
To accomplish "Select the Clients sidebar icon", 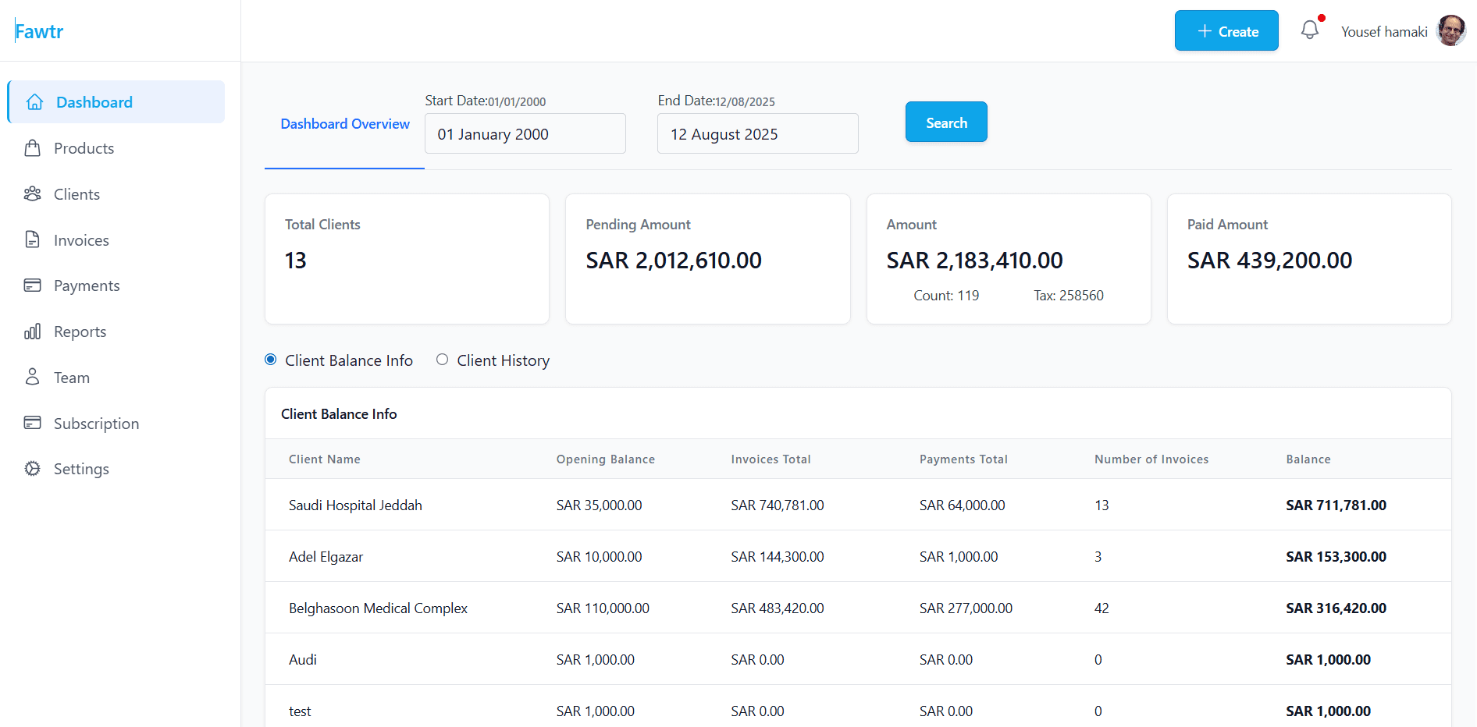I will click(x=33, y=193).
